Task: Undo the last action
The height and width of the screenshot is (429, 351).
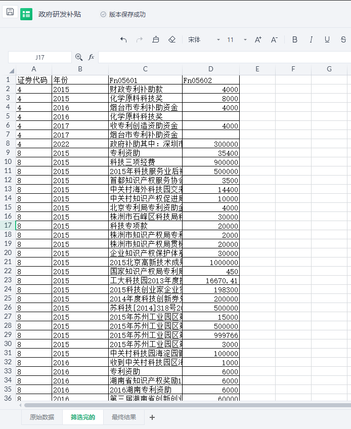Action: click(x=123, y=40)
